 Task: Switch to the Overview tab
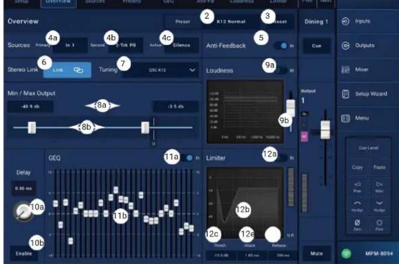pyautogui.click(x=58, y=3)
